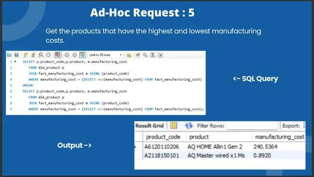Viewport: 314px width, 177px height.
Task: Click the refresh results icon
Action: (188, 126)
